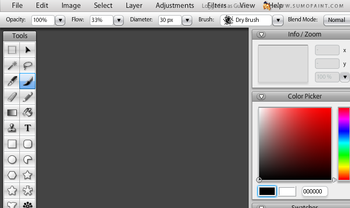Select the gear-shaped star tool
The width and height of the screenshot is (350, 208).
pyautogui.click(x=28, y=191)
